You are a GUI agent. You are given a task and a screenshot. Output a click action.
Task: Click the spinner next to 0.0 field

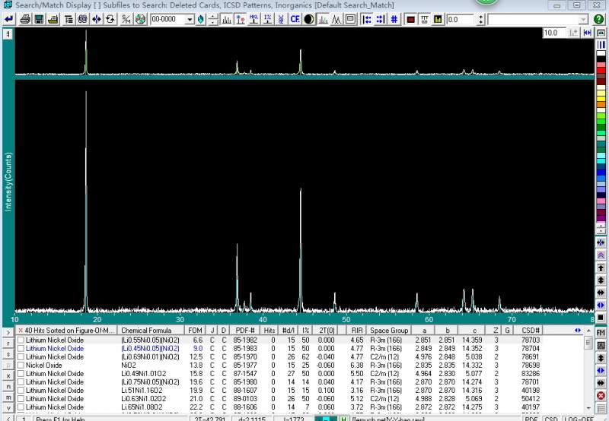tap(481, 20)
